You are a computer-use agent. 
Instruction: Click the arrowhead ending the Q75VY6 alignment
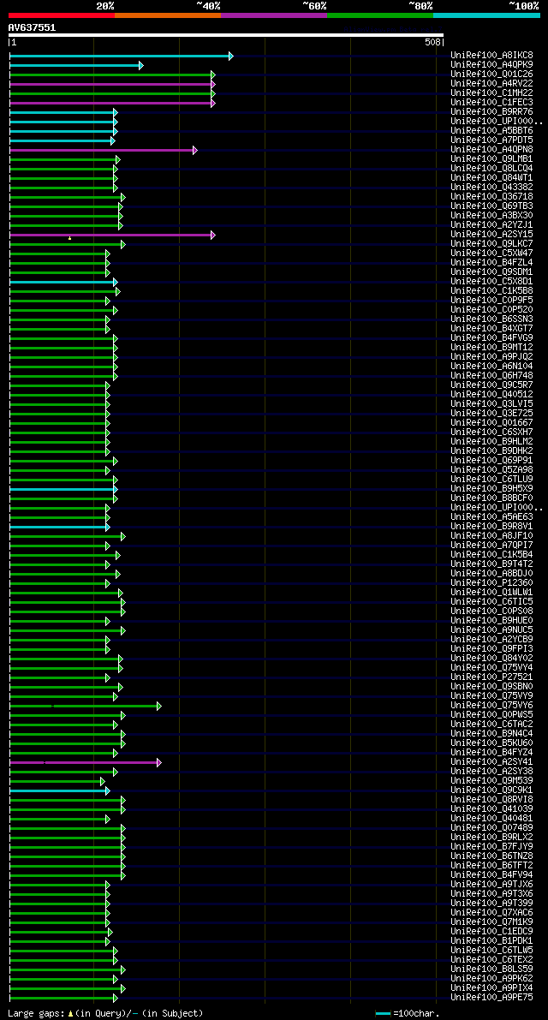pos(158,706)
